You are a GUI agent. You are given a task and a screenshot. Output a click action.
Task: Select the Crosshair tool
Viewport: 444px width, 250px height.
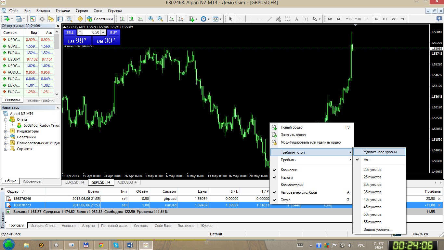240,19
